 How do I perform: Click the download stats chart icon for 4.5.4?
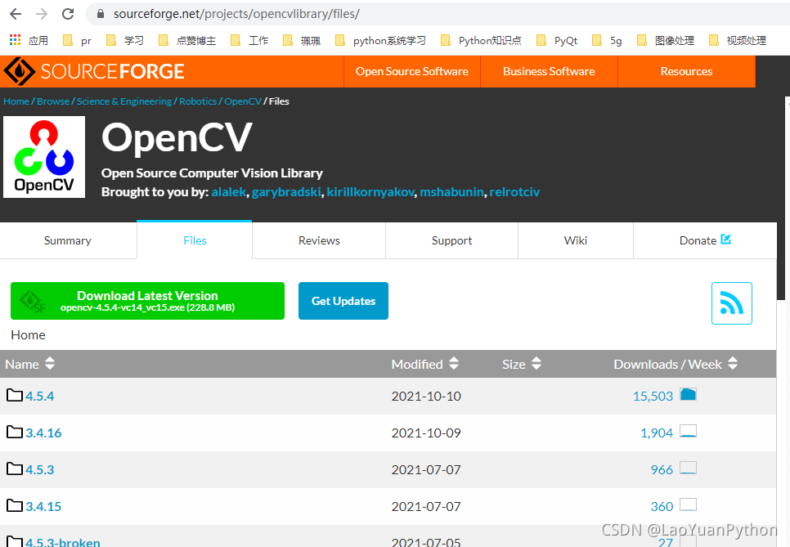689,394
